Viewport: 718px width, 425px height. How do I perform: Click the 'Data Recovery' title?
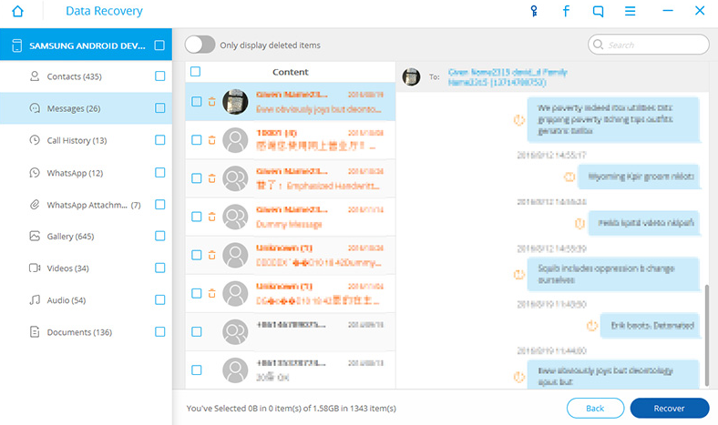(x=104, y=11)
